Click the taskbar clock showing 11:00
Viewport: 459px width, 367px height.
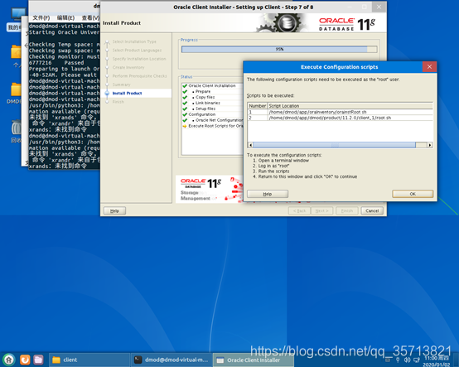coord(436,361)
